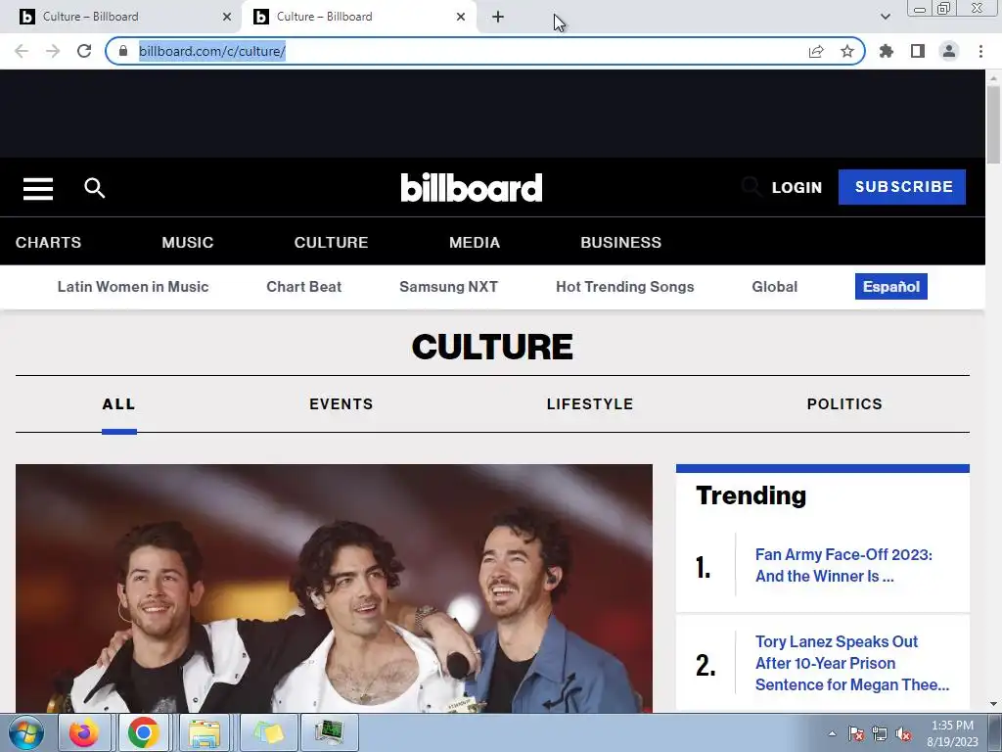Open the Chrome profile avatar
1002x752 pixels.
[949, 51]
